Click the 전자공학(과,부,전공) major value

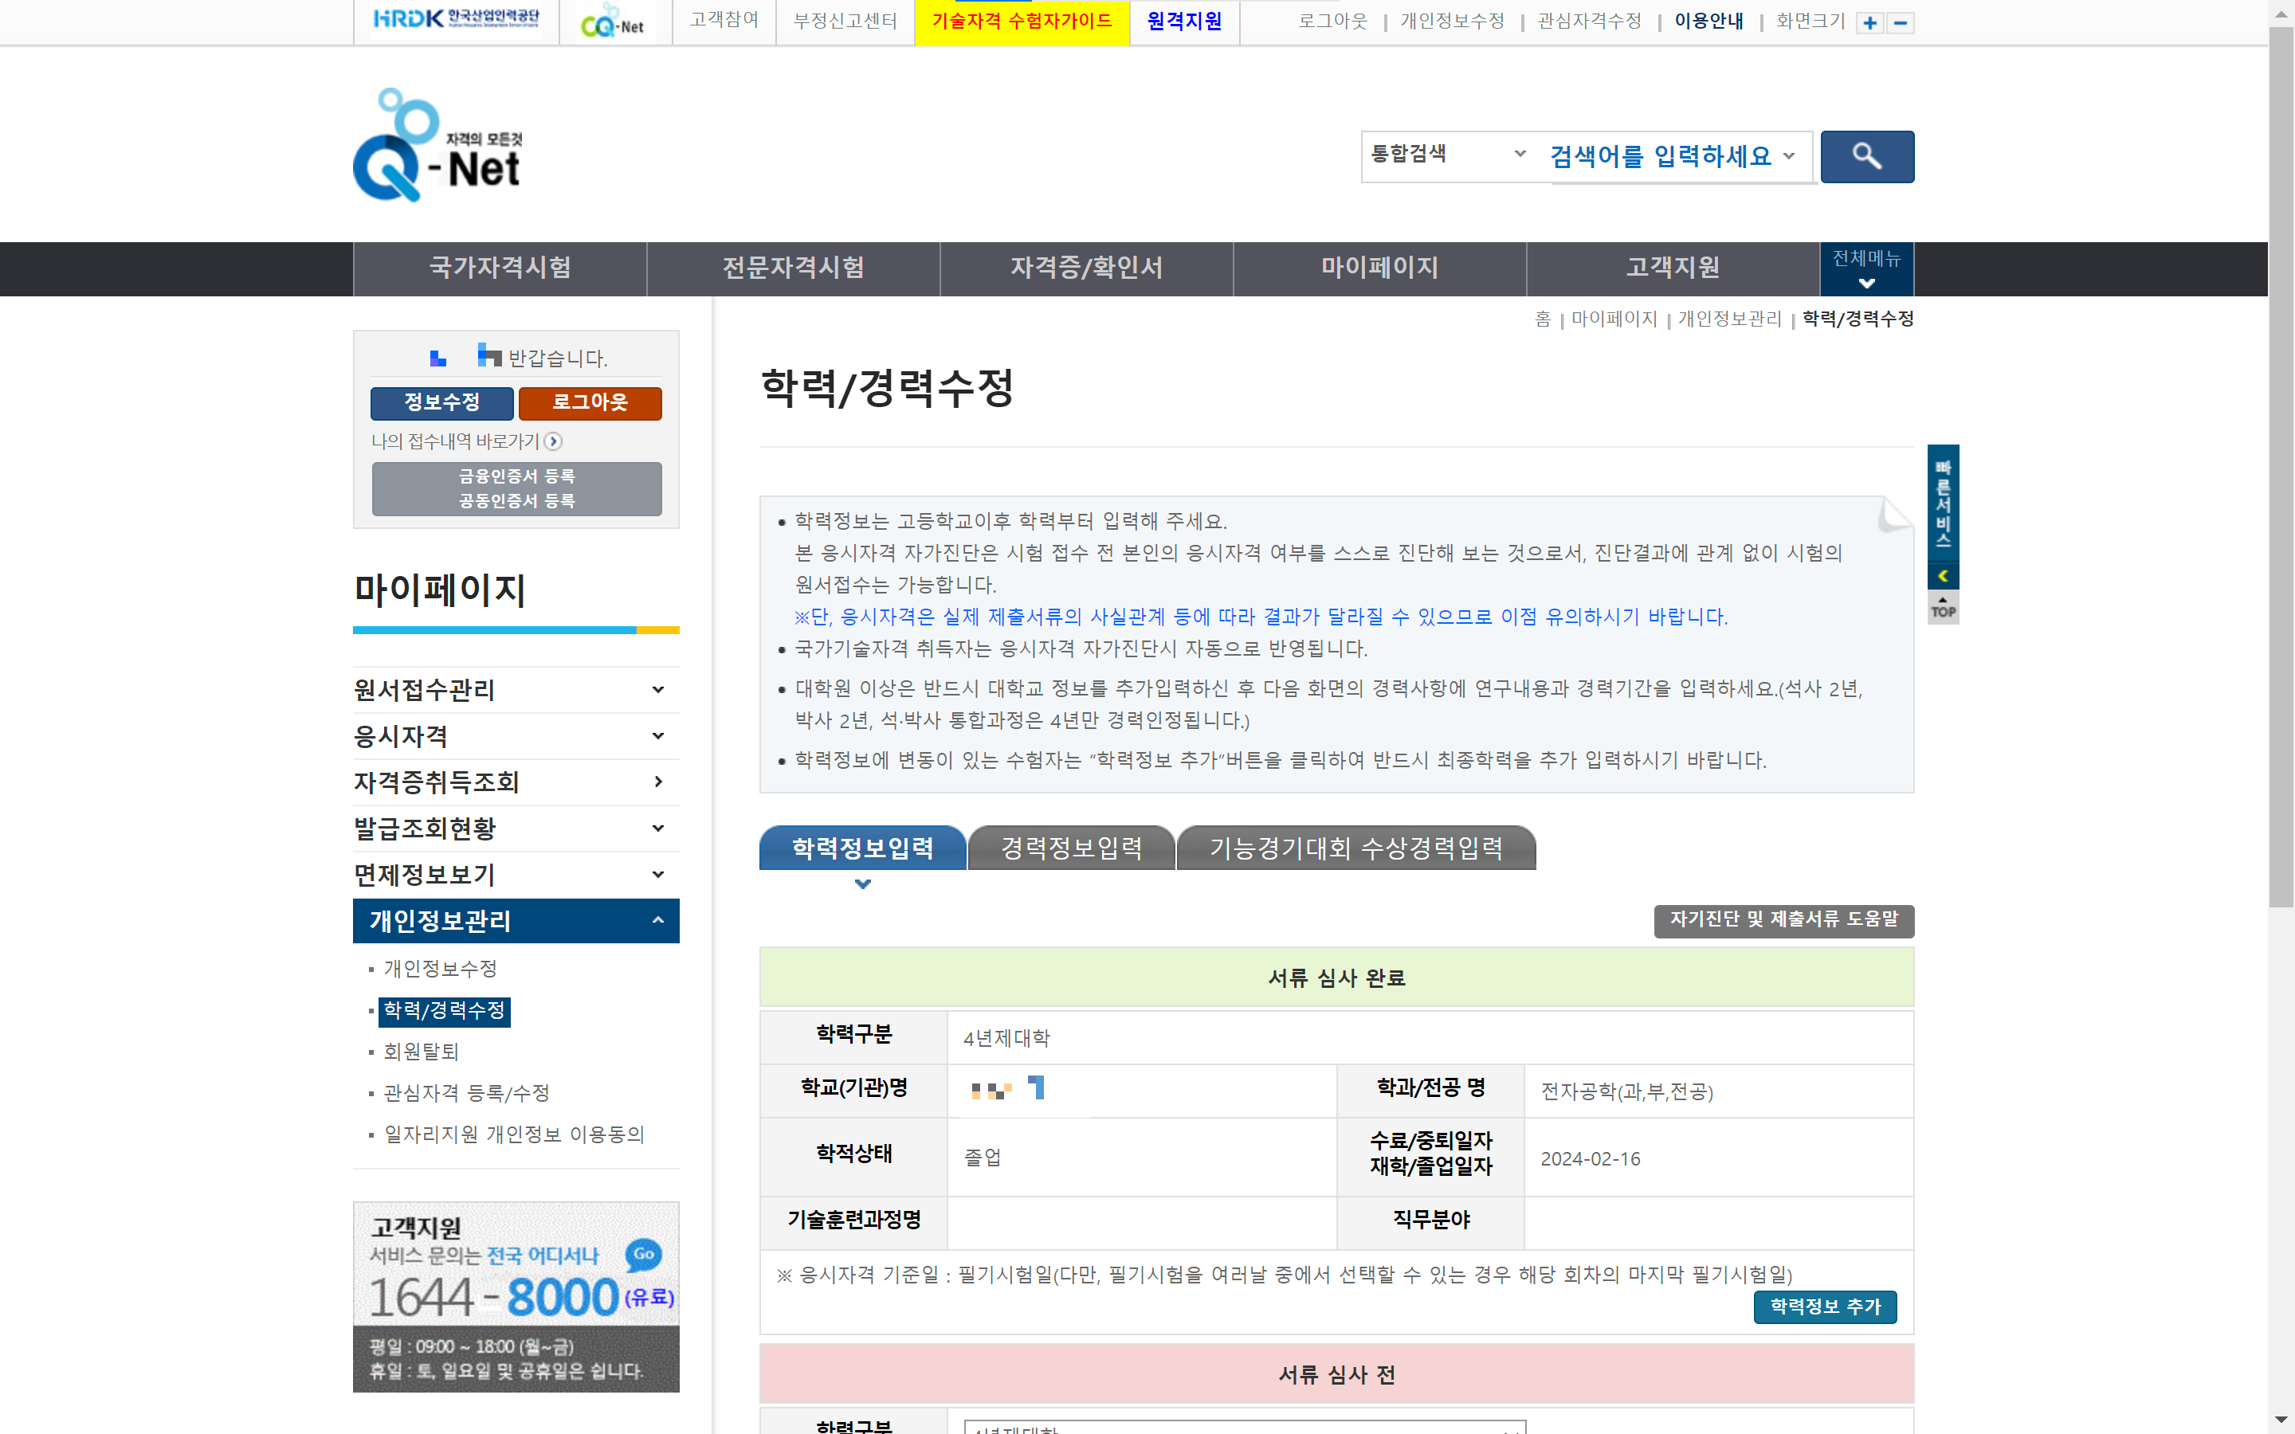click(x=1626, y=1091)
